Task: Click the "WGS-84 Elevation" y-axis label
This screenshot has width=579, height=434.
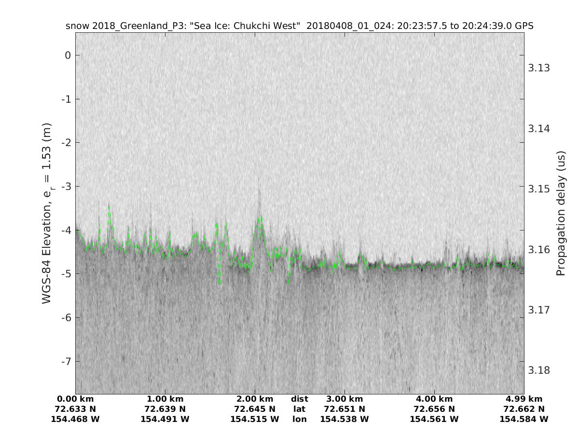Action: [47, 213]
